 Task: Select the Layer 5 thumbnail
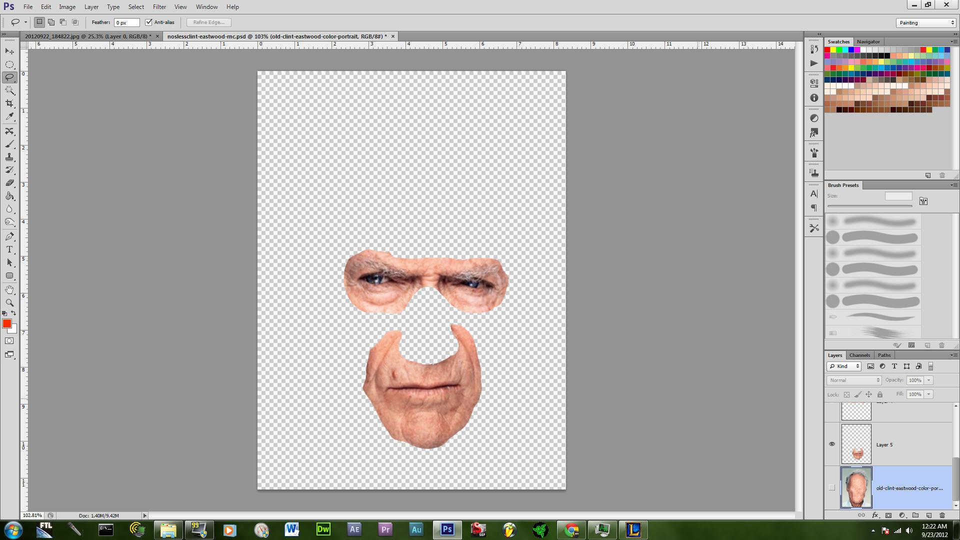pyautogui.click(x=856, y=444)
